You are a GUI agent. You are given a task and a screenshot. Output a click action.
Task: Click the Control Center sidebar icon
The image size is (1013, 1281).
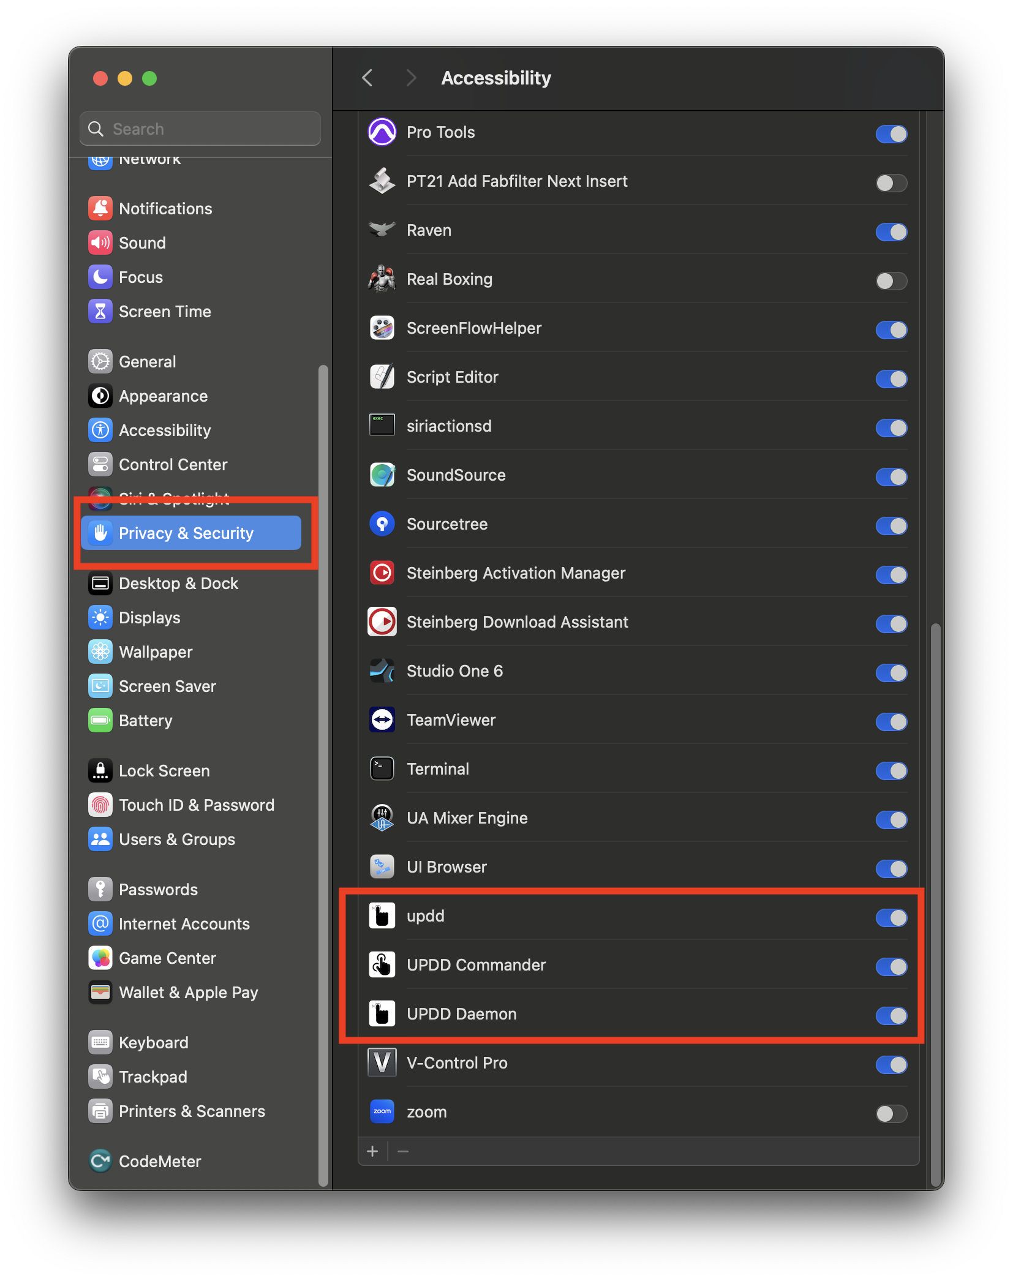(x=100, y=464)
